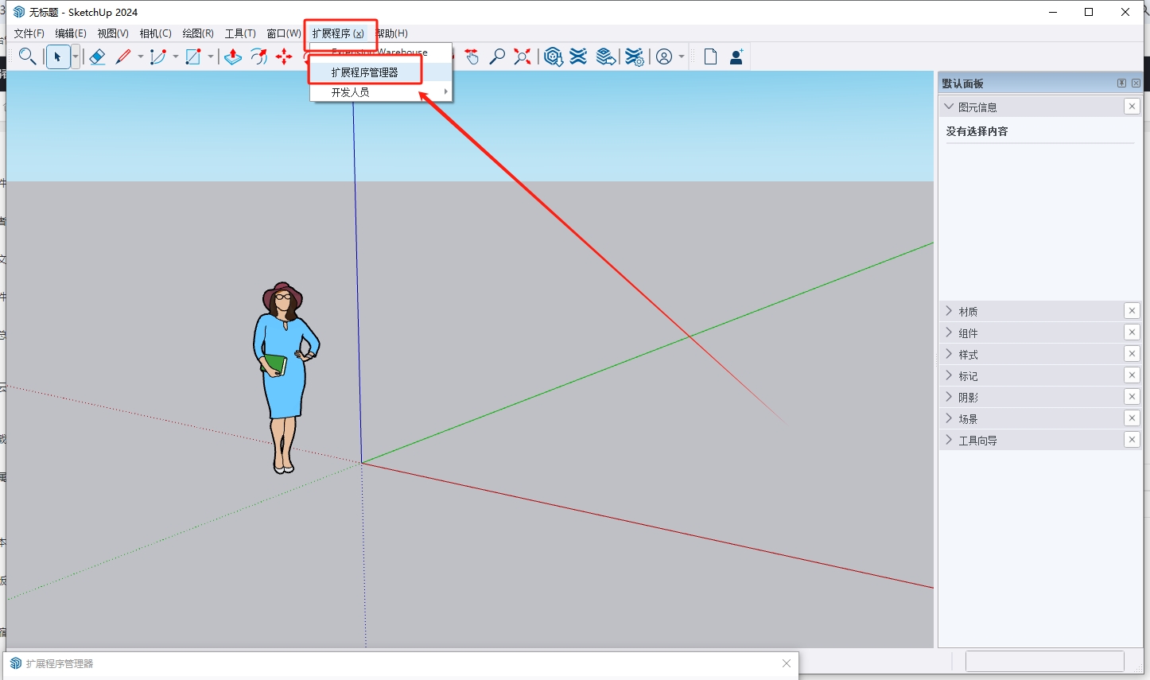Select the arrow Select tool
Image resolution: width=1150 pixels, height=680 pixels.
(58, 56)
